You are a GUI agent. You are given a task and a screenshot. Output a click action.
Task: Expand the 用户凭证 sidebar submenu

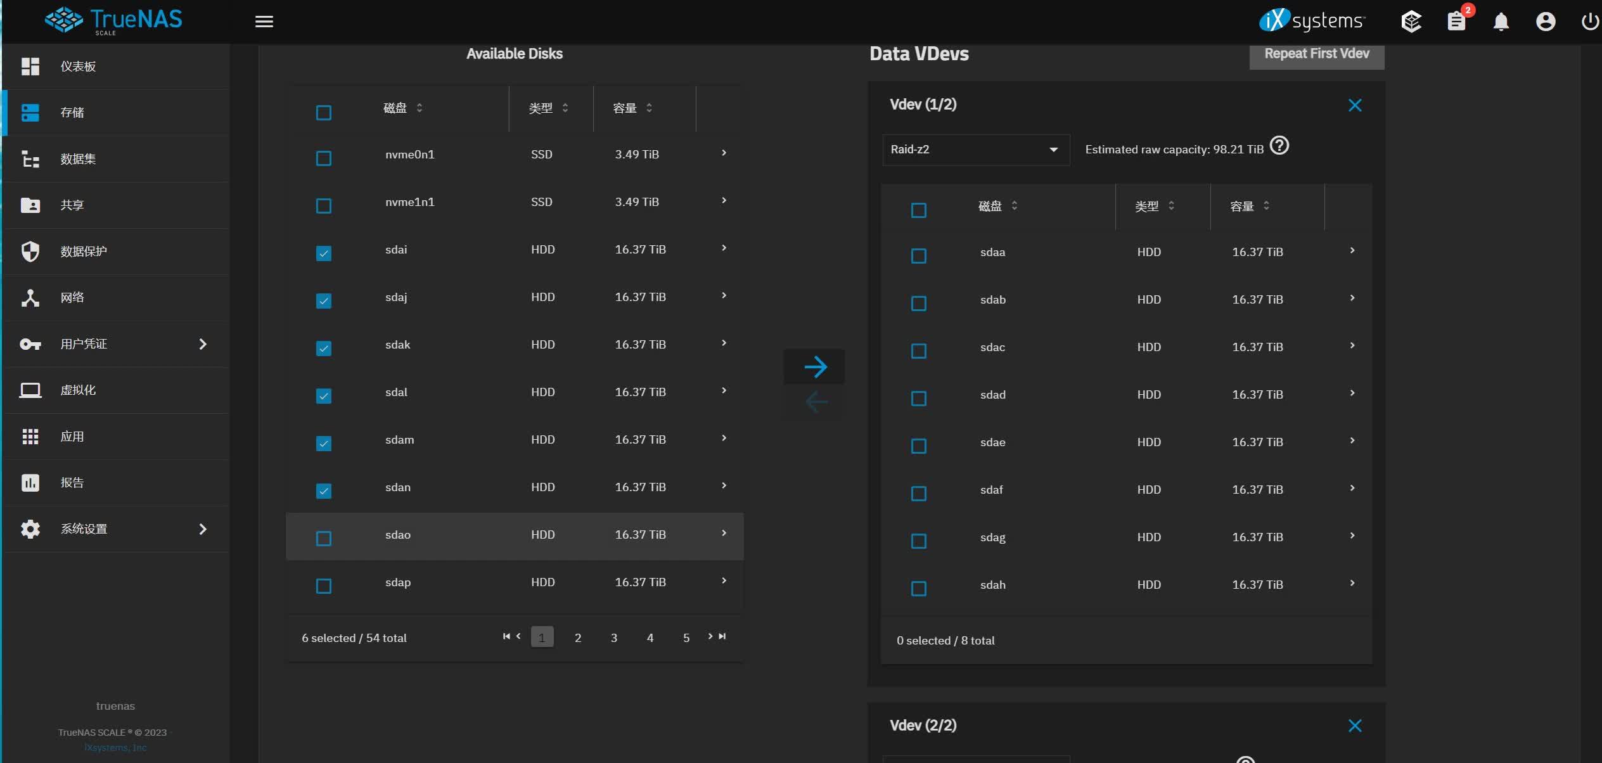[x=202, y=344]
